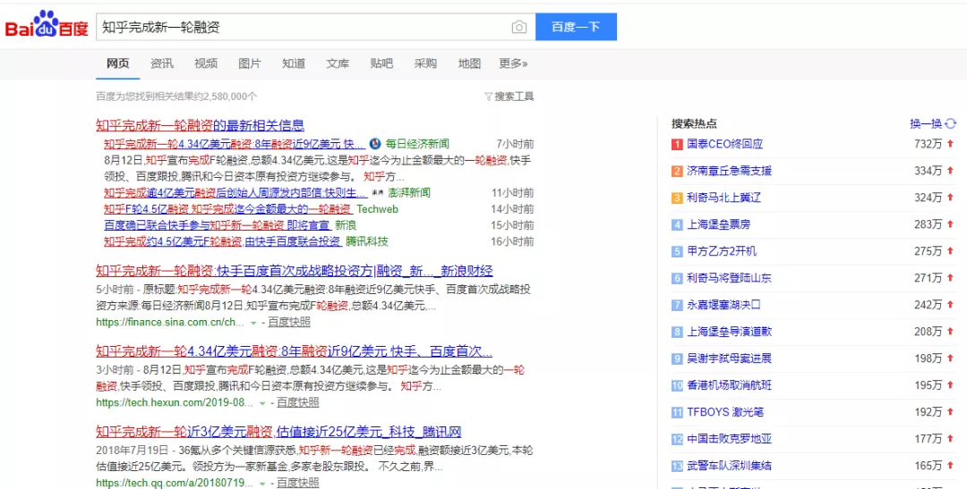Image resolution: width=967 pixels, height=489 pixels.
Task: Click the filter icon next to 搜索工具
Action: pos(489,97)
